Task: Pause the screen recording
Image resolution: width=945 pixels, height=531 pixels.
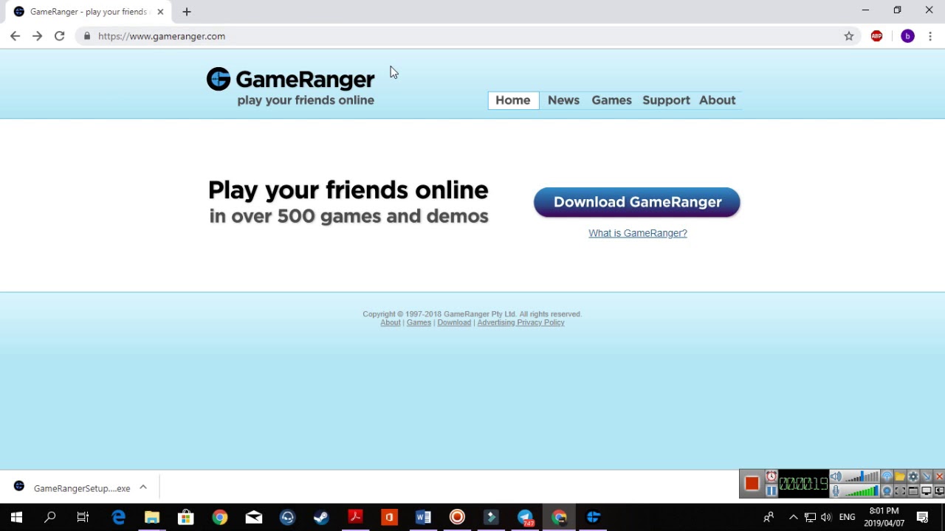Action: (x=772, y=490)
